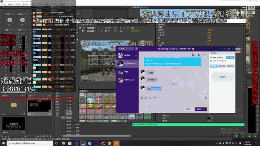Screen dimensions: 260x146
Task: Click the plus icon beside QQ search
Action: point(136,49)
